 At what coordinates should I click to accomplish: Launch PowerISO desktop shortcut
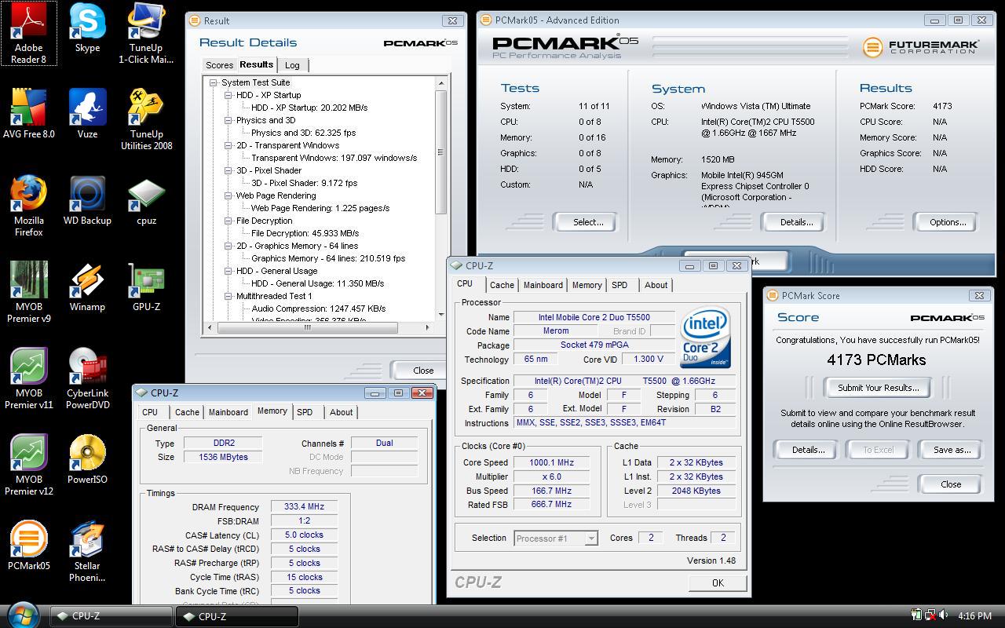click(x=87, y=459)
